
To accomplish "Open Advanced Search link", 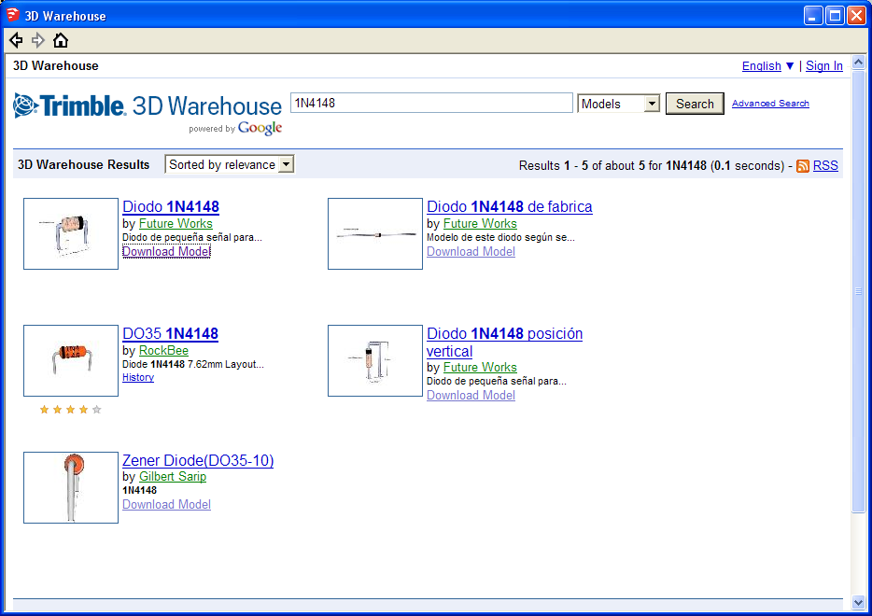I will click(770, 104).
